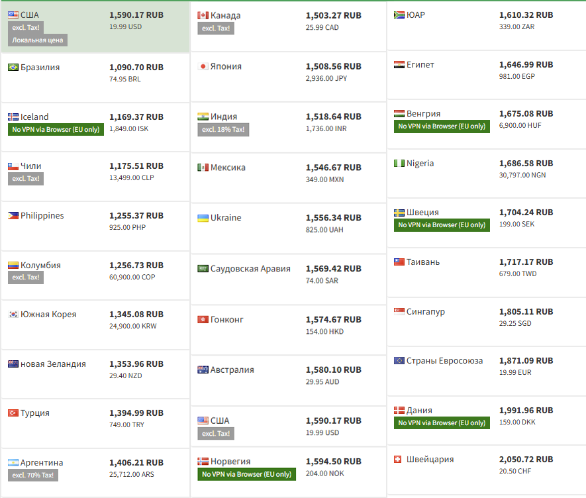
Task: Click the excl. 70% Tax! badge under Аргентина
Action: click(x=33, y=475)
